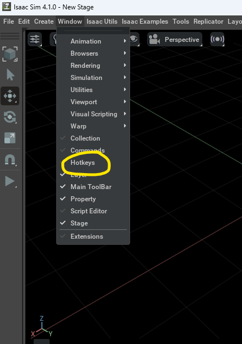Viewport: 242px width, 344px height.
Task: Expand the Warp submenu
Action: 93,126
